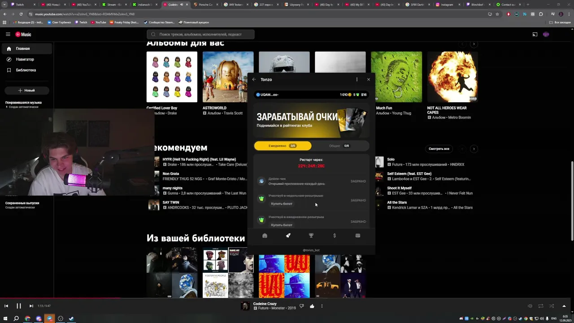Open Certified Lover Boy album cover
Image resolution: width=574 pixels, height=323 pixels.
click(x=172, y=77)
